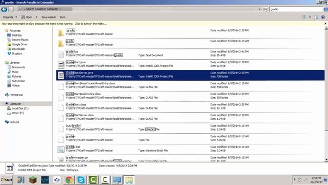Open Other (F:) drive
328x185 pixels.
point(18,113)
